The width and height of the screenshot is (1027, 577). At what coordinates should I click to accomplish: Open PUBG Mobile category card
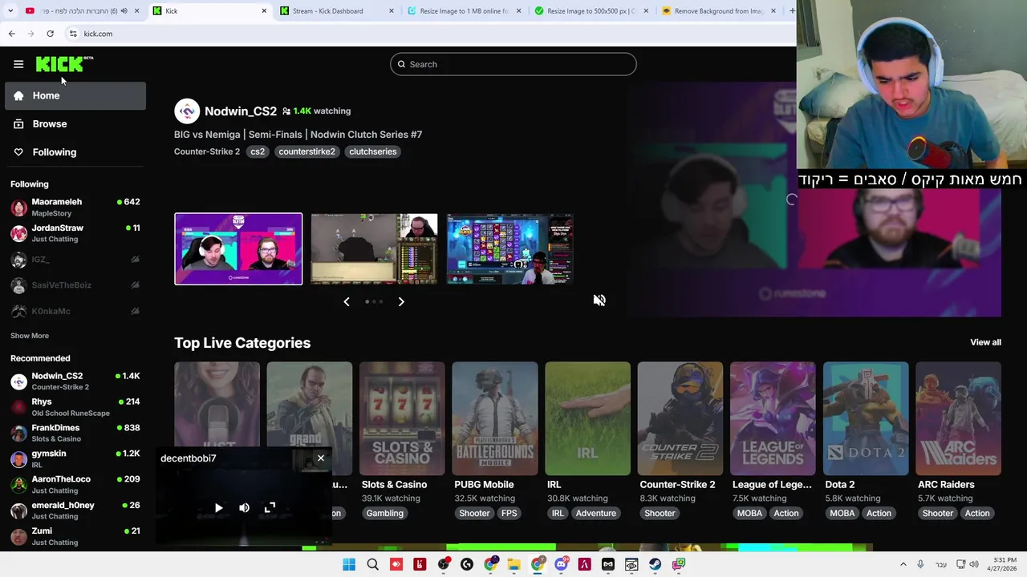tap(495, 418)
